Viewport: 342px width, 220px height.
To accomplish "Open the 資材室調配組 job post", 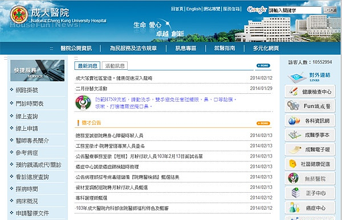I will 112,188.
